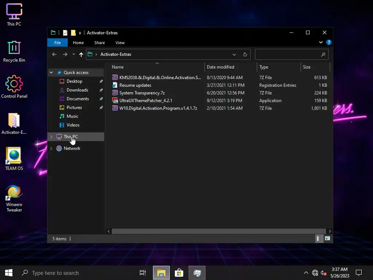Select the Winaero Tweaker desktop shortcut
The width and height of the screenshot is (373, 280).
[14, 198]
